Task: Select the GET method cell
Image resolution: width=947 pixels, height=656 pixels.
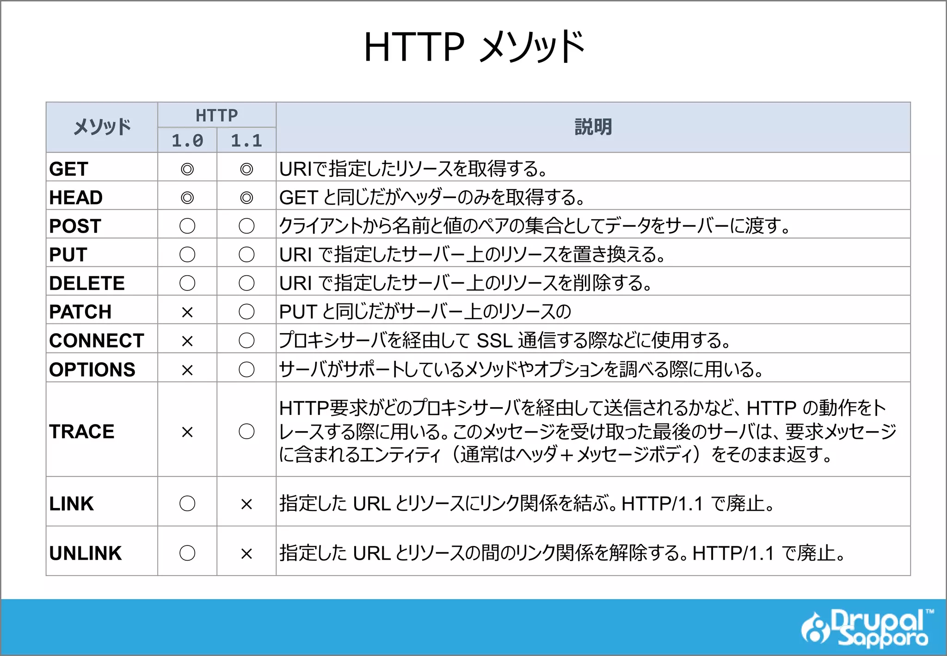Action: coord(102,167)
